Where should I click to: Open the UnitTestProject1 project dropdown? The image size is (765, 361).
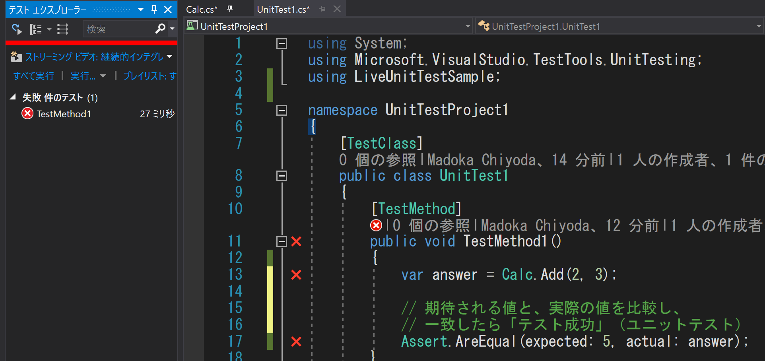click(468, 27)
